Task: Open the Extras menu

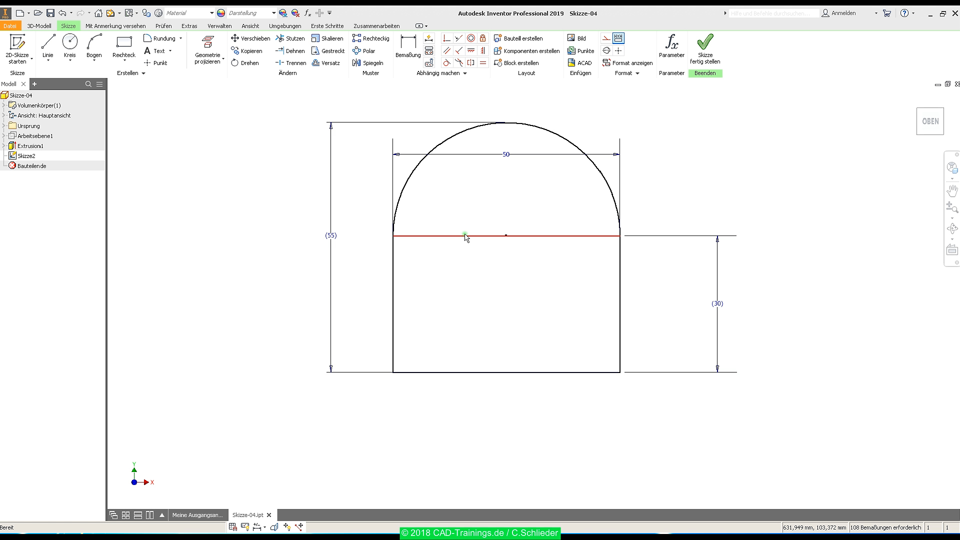Action: [188, 25]
